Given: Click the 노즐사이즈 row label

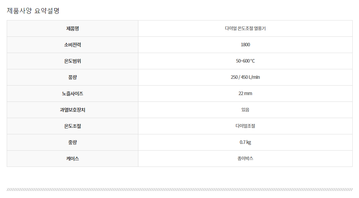Looking at the screenshot, I should [x=72, y=94].
